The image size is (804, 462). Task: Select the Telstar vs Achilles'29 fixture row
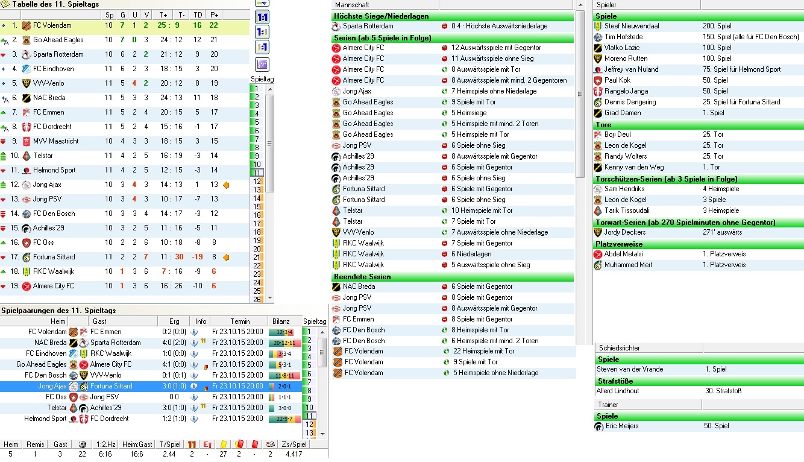[x=151, y=408]
